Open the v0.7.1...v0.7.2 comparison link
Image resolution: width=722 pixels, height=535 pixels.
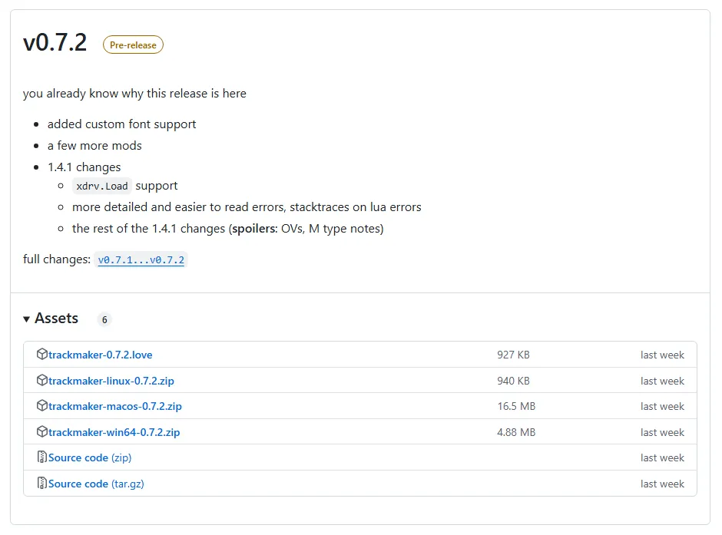point(141,260)
